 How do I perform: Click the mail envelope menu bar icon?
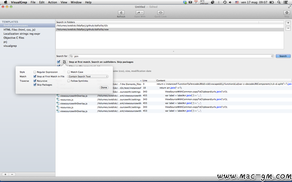[x=190, y=2]
